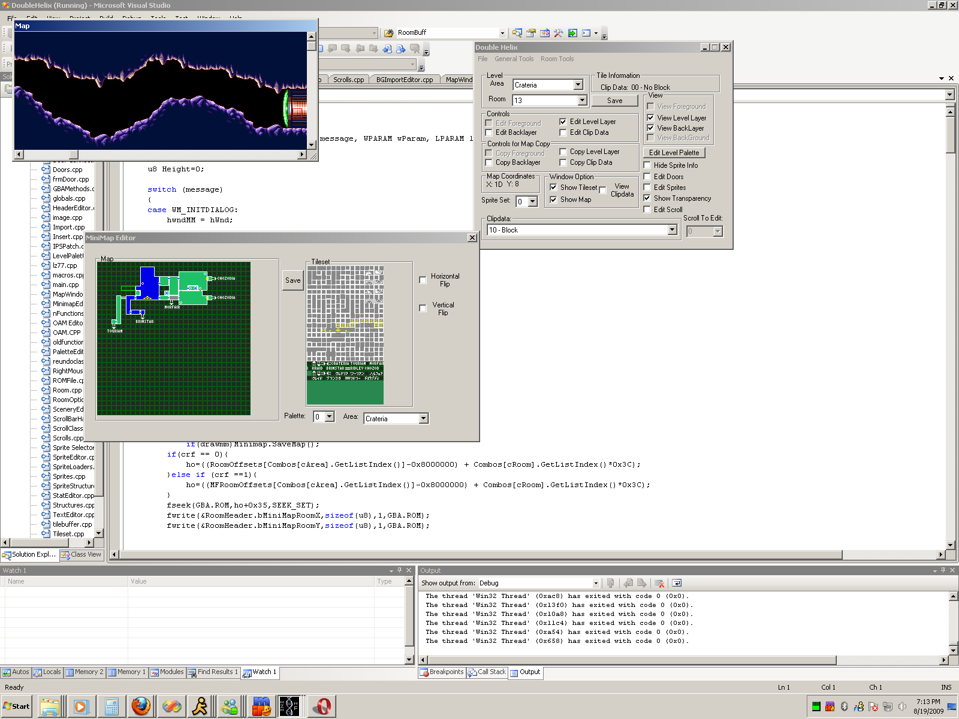
Task: Click the Double Helix DNA taskbar icon
Action: click(x=289, y=706)
